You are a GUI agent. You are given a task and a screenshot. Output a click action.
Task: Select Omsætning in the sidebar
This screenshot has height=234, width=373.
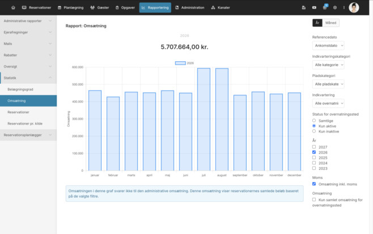[28, 101]
